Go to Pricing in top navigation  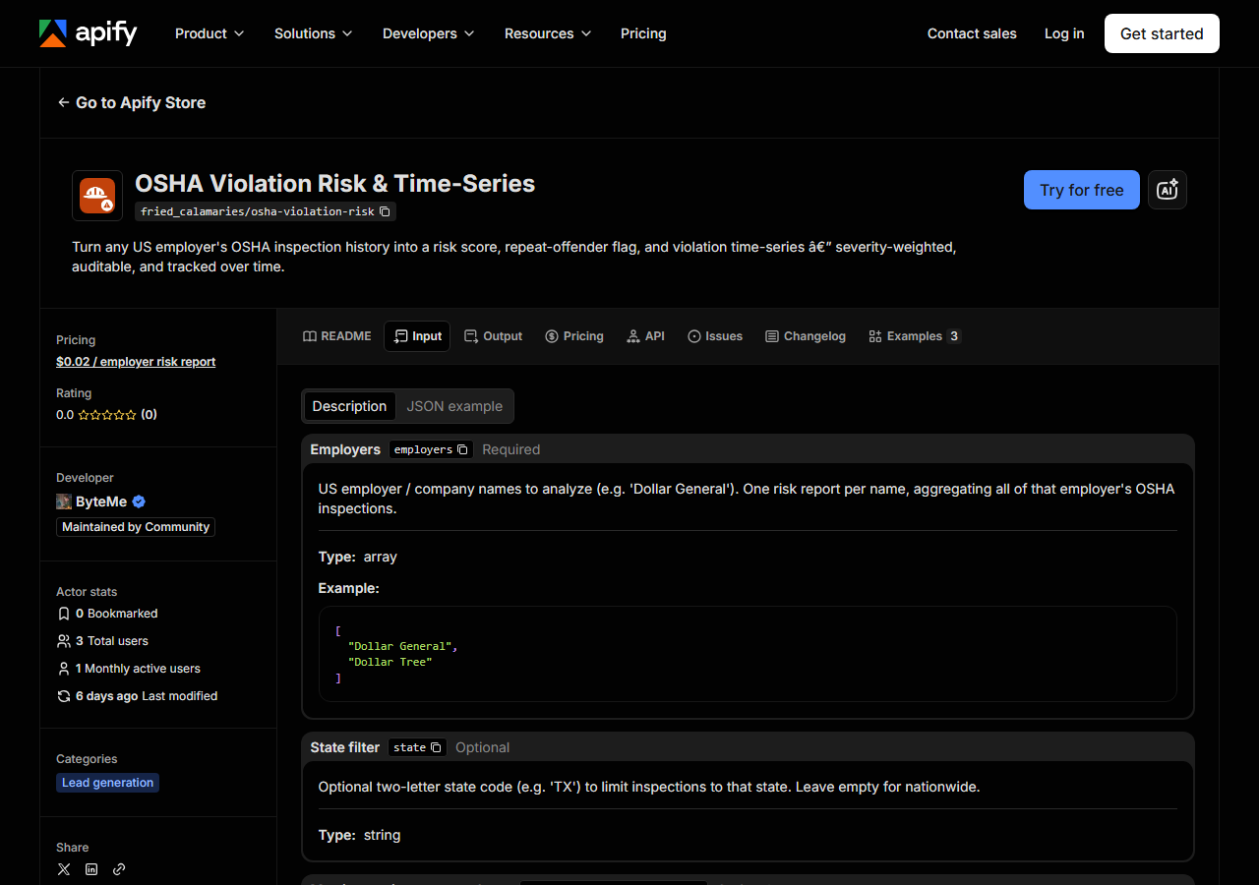643,33
